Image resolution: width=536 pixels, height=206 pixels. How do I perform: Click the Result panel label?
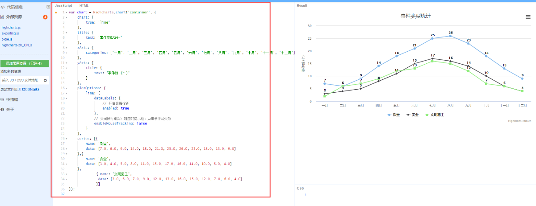point(302,5)
